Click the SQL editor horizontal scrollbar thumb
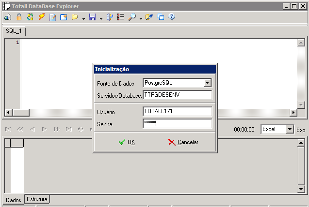Screen dimensions: 309x207 (x=21, y=112)
